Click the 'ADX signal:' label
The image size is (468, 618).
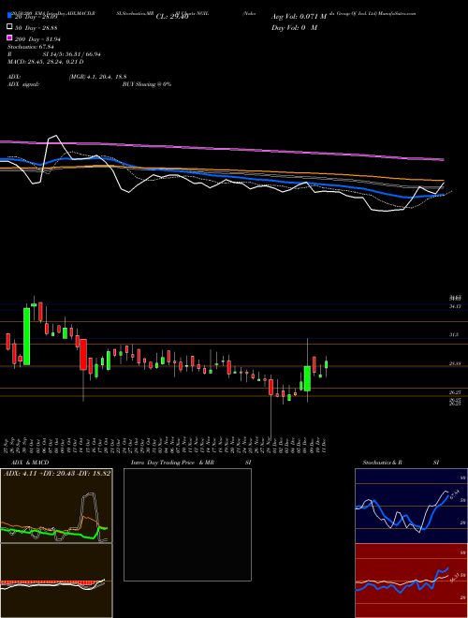22,84
